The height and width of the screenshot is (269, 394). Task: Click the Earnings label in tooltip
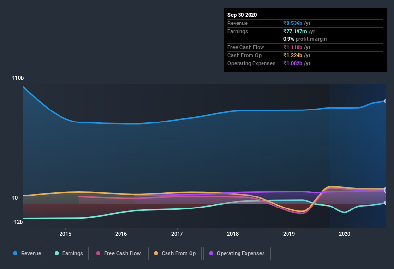(x=238, y=31)
